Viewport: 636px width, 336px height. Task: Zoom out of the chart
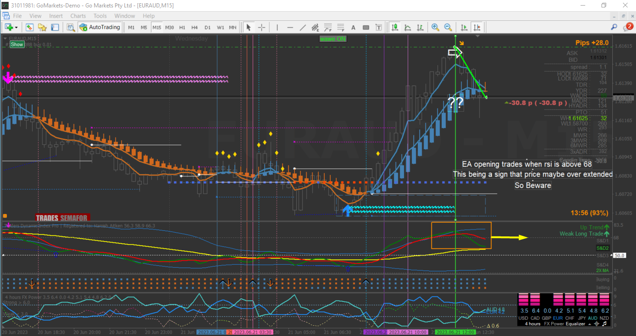[448, 27]
